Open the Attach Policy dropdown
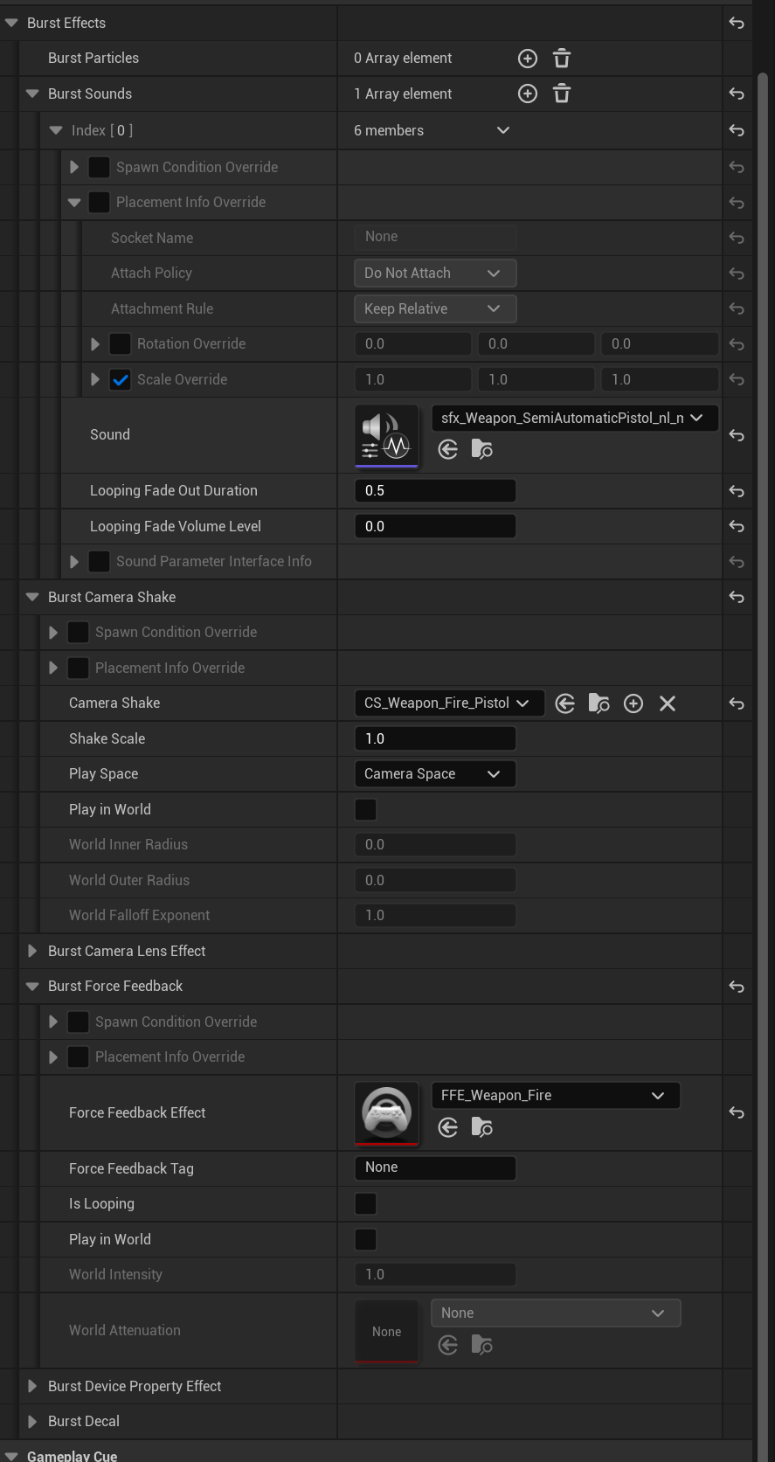The width and height of the screenshot is (775, 1462). [435, 273]
